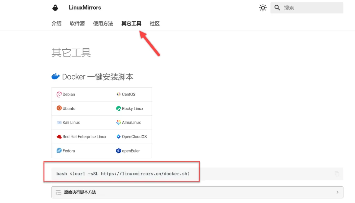Click the search magnifier icon
355x203 pixels.
click(277, 7)
